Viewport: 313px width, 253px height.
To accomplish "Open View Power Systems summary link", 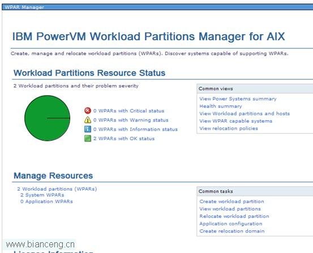I will coord(238,99).
